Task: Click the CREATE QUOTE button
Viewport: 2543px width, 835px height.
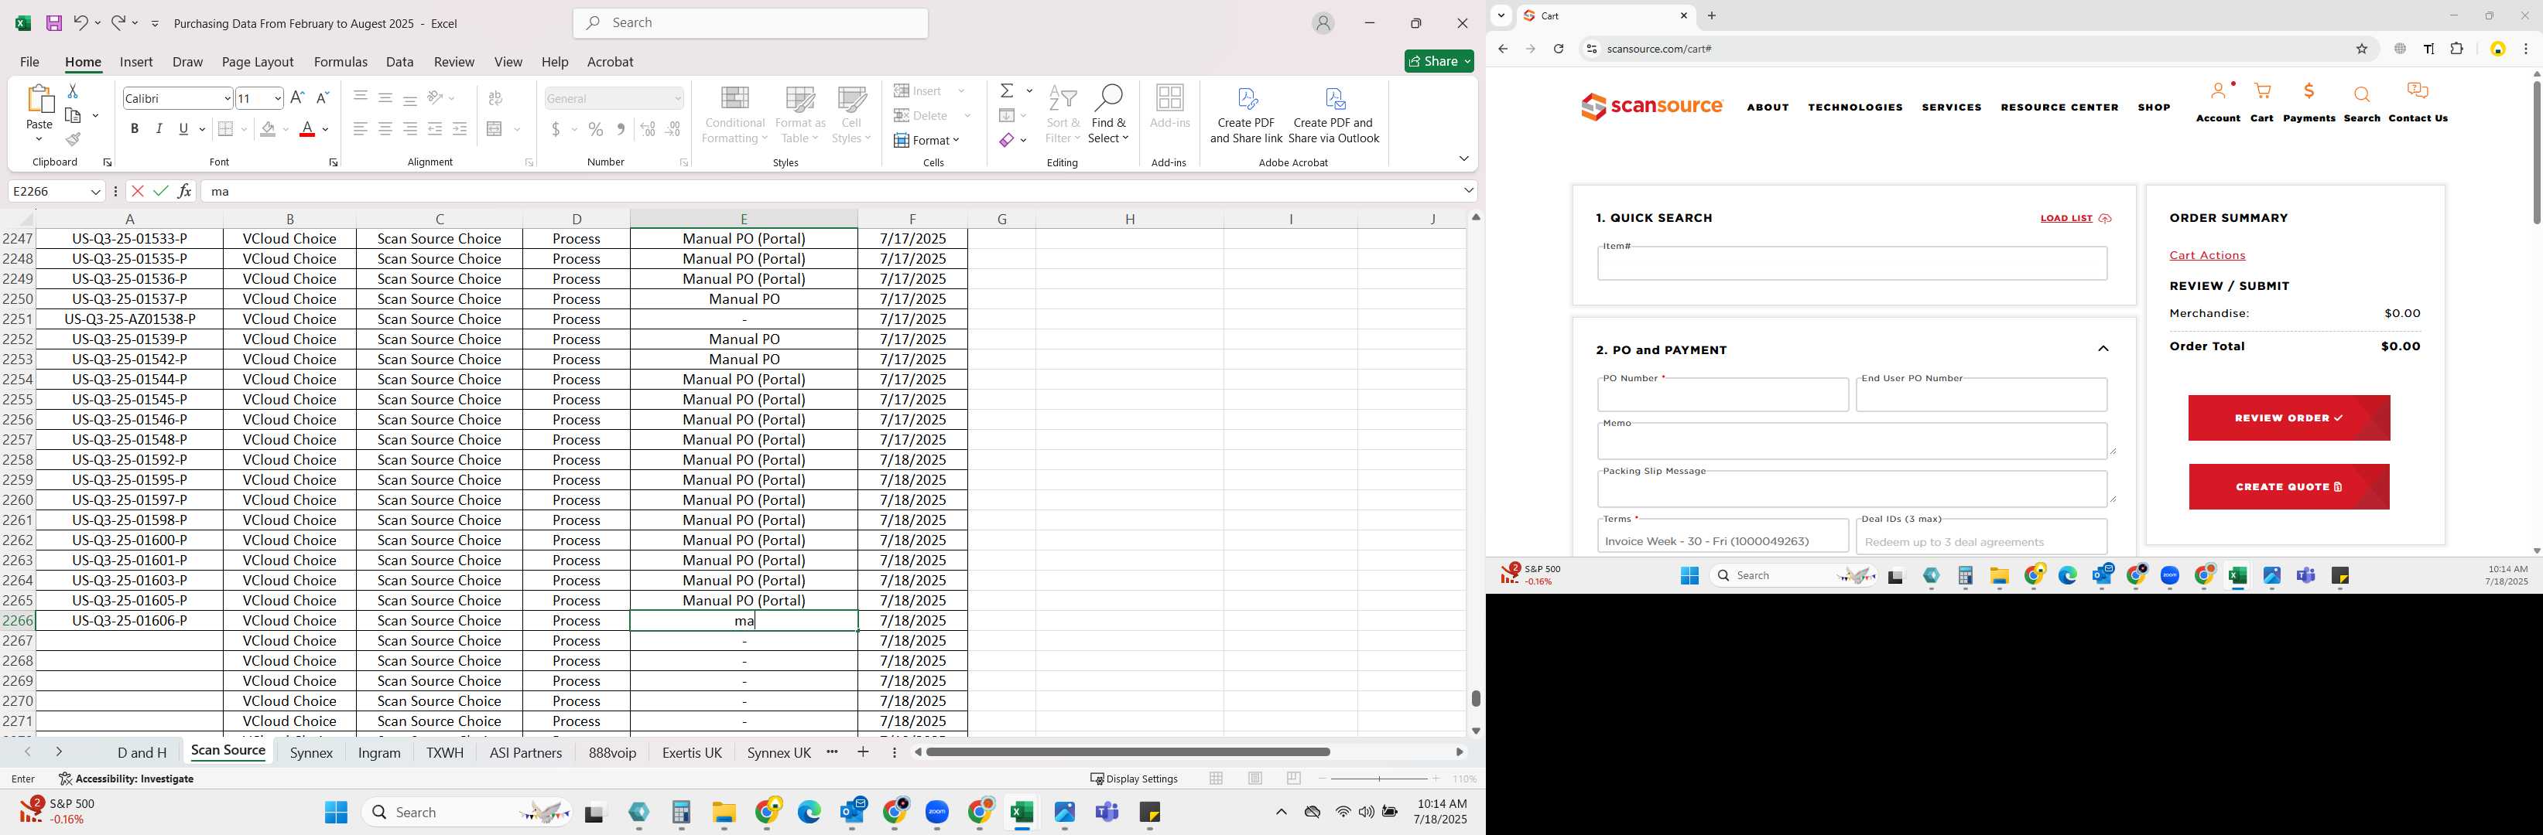Action: point(2288,487)
